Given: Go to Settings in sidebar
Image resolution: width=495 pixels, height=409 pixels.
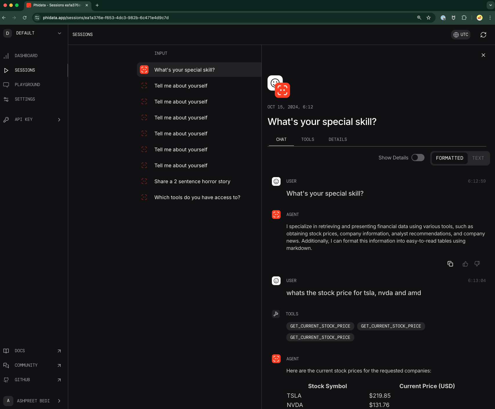Looking at the screenshot, I should (x=25, y=99).
